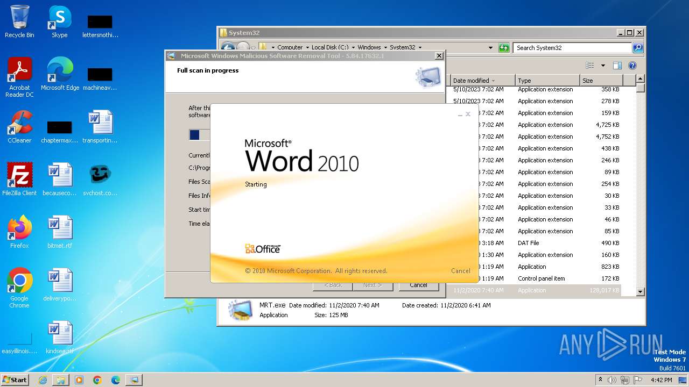689x387 pixels.
Task: Select the FileZilla Client shortcut
Action: [19, 180]
